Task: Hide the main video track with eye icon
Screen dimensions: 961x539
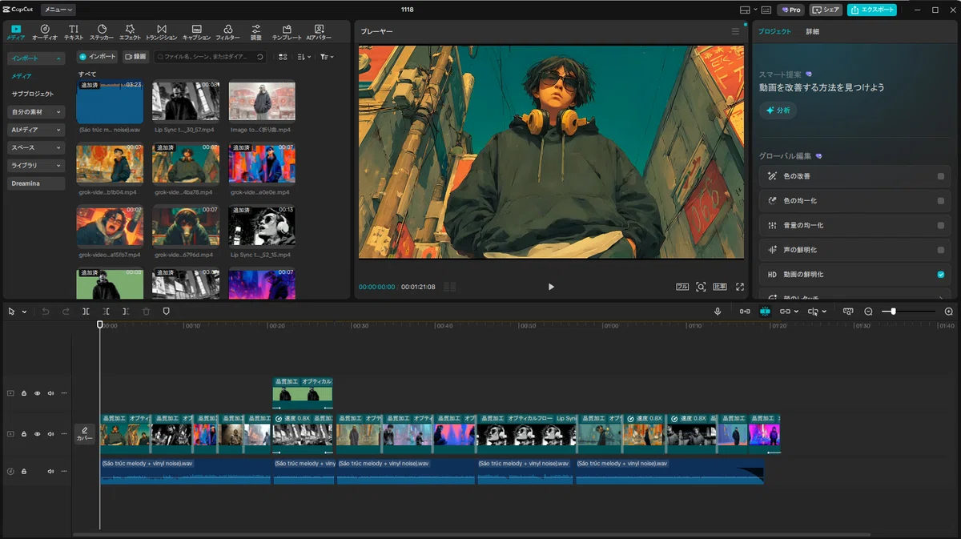Action: 37,434
